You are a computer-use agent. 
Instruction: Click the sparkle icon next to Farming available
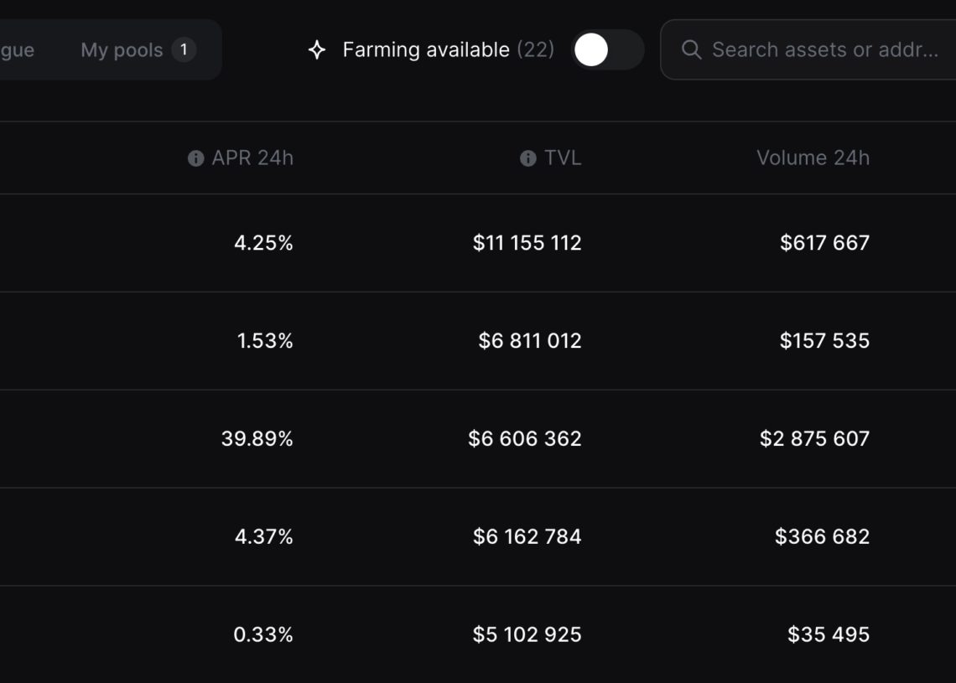pyautogui.click(x=316, y=50)
